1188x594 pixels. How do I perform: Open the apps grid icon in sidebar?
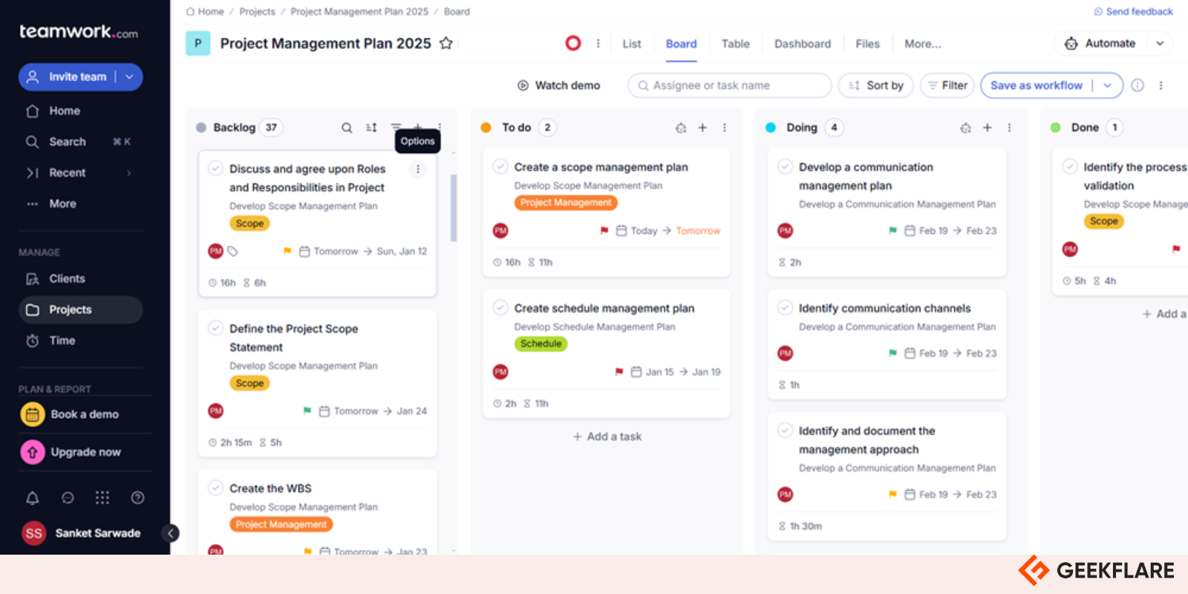102,497
